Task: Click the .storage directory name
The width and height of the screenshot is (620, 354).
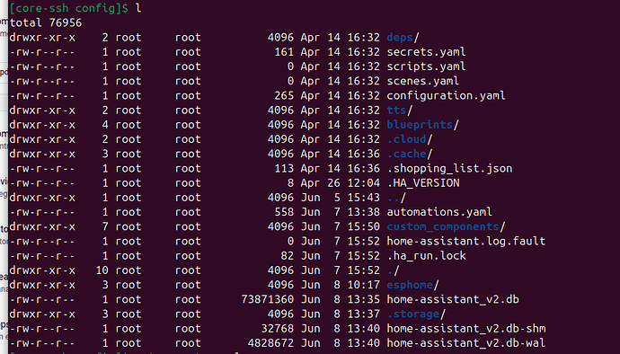Action: point(413,314)
